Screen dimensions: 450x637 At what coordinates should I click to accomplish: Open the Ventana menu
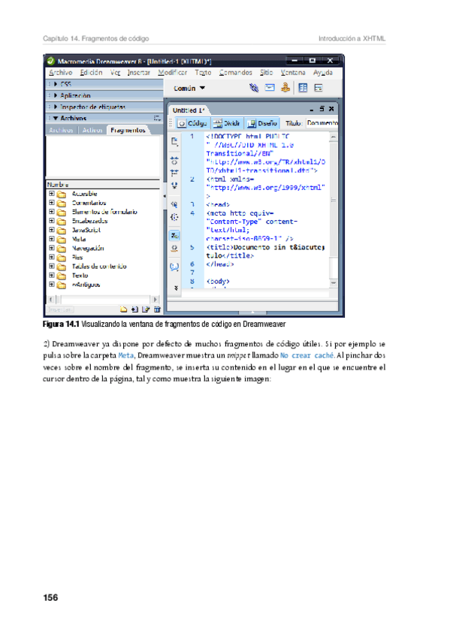point(293,72)
